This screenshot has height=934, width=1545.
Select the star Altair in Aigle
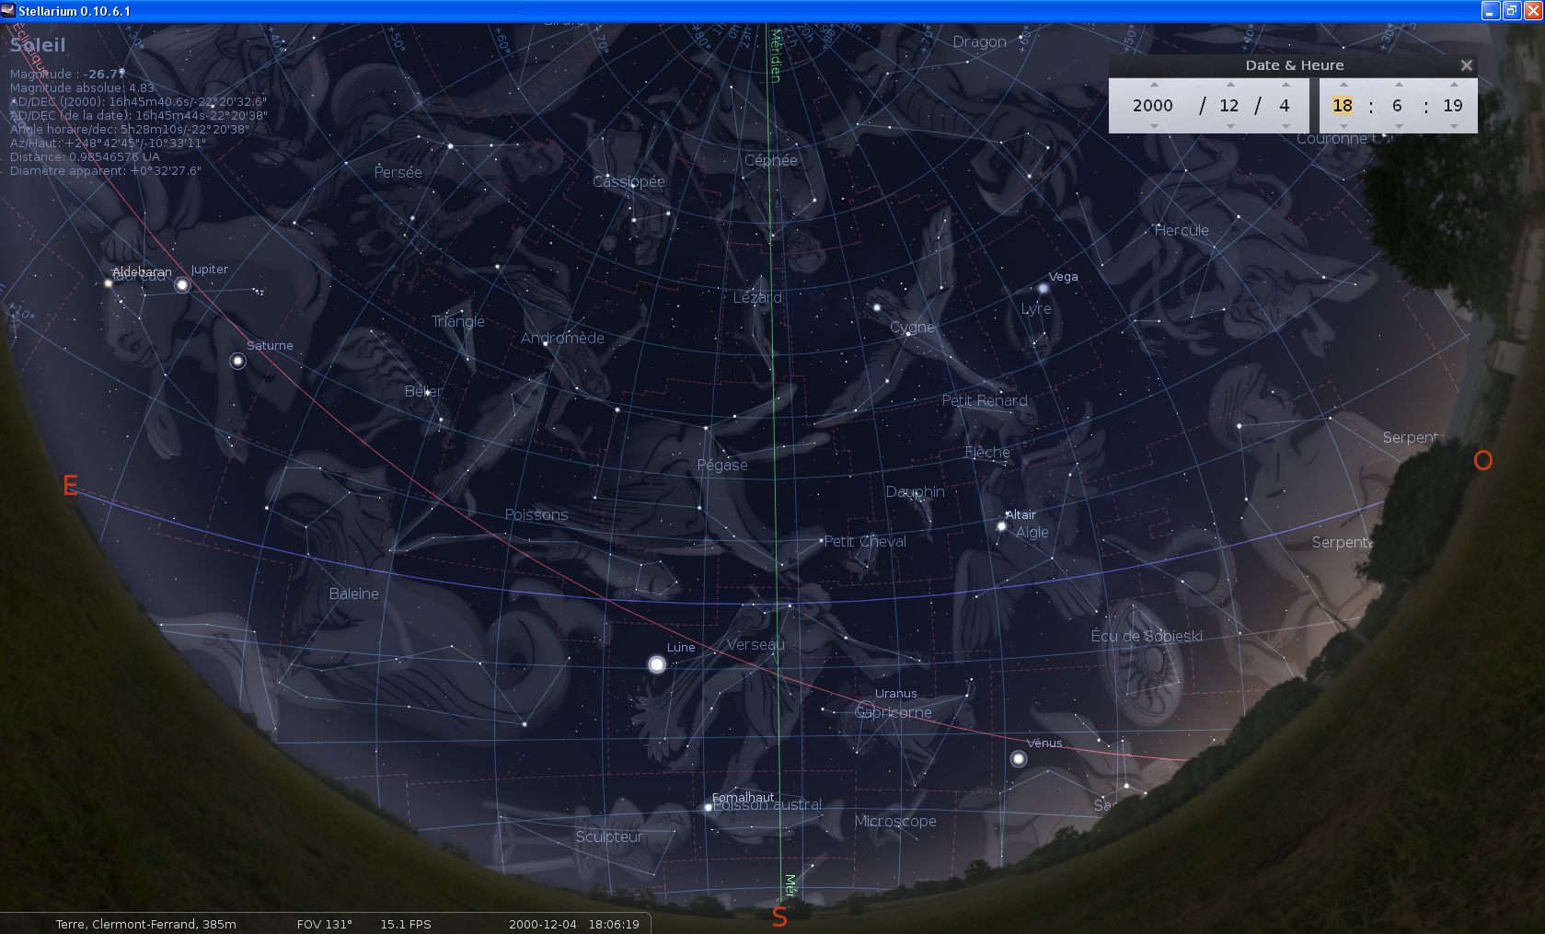[1001, 526]
